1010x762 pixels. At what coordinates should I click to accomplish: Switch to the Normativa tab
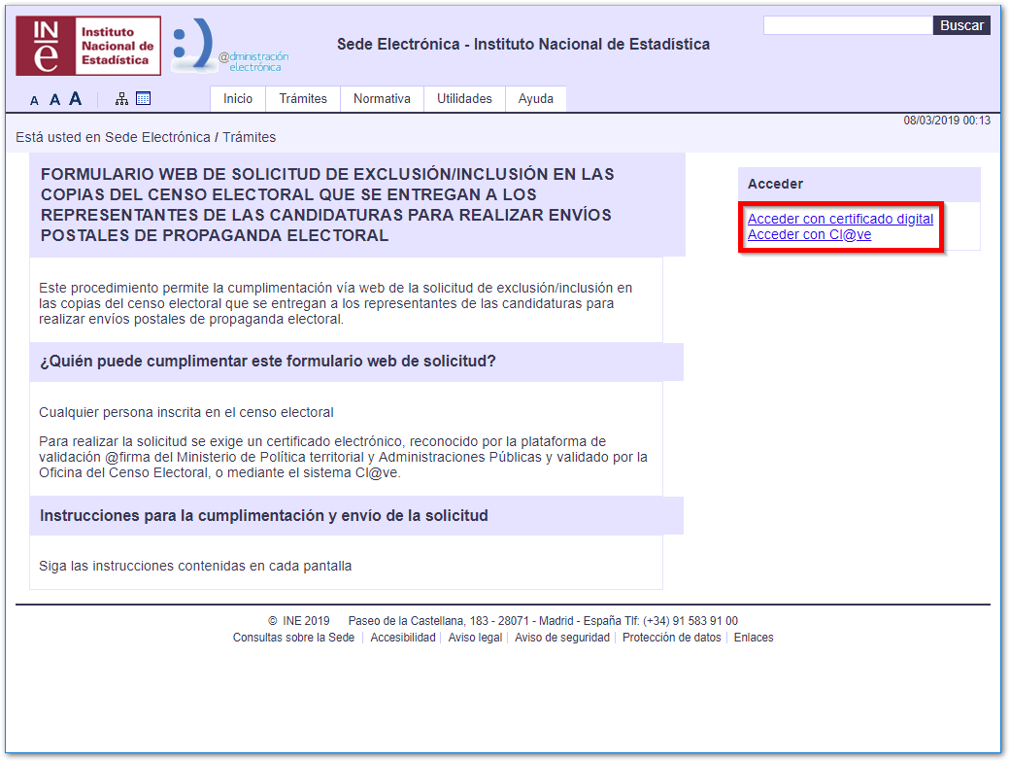click(x=382, y=99)
